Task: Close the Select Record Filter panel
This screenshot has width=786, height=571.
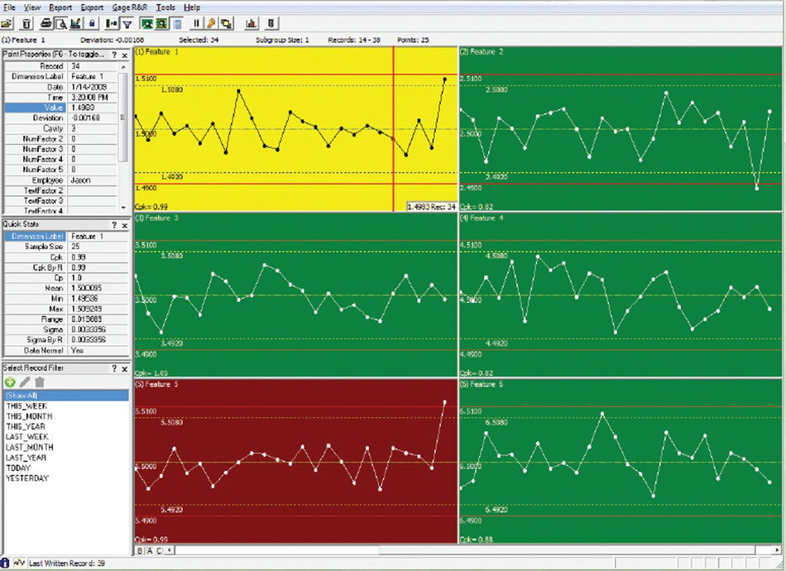Action: tap(124, 368)
